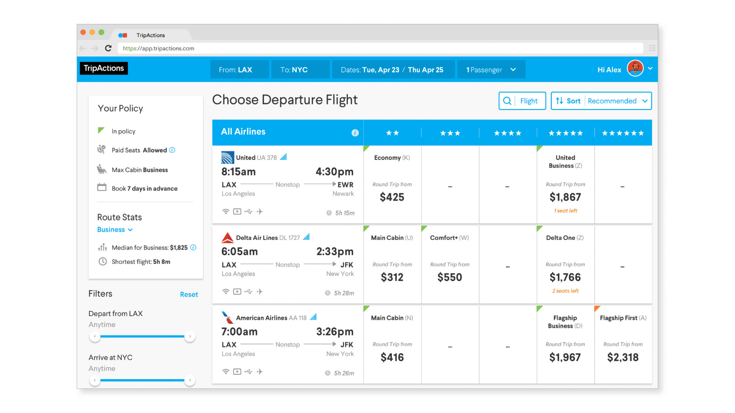The width and height of the screenshot is (735, 413).
Task: Click the video screen icon on the United flight
Action: 237,212
